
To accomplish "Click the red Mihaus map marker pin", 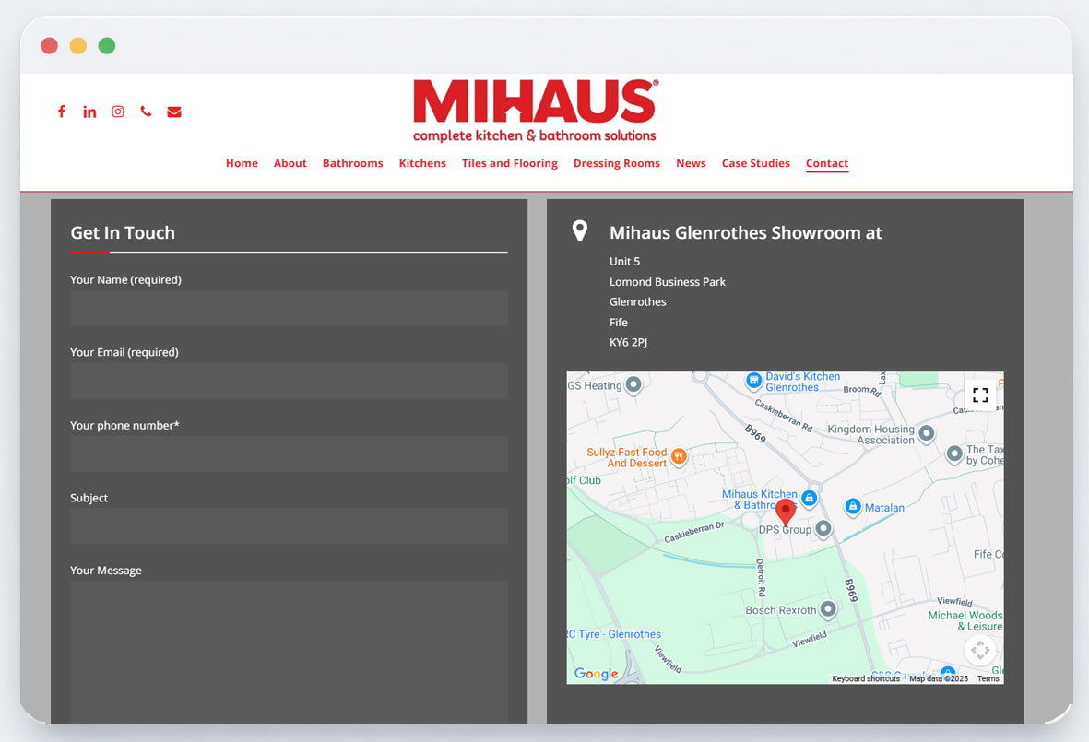I will [785, 511].
